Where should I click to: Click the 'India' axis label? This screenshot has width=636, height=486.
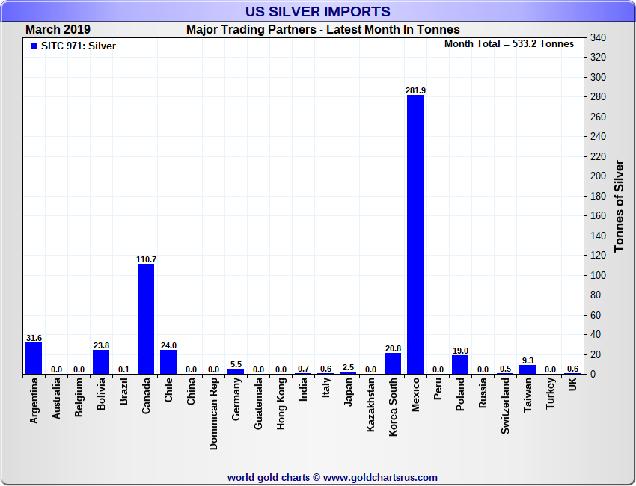point(303,389)
